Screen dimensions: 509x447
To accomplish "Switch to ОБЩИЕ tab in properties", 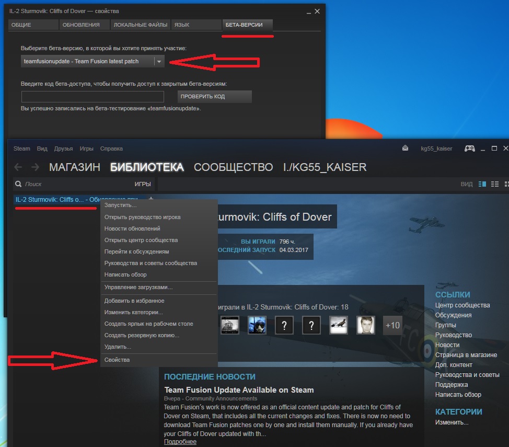I will 33,25.
